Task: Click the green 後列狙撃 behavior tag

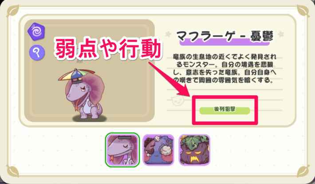Action: pyautogui.click(x=224, y=111)
